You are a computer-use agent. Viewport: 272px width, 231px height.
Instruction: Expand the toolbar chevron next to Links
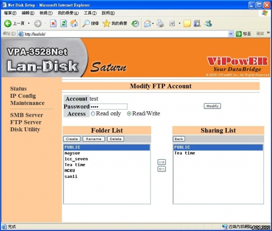(268, 32)
